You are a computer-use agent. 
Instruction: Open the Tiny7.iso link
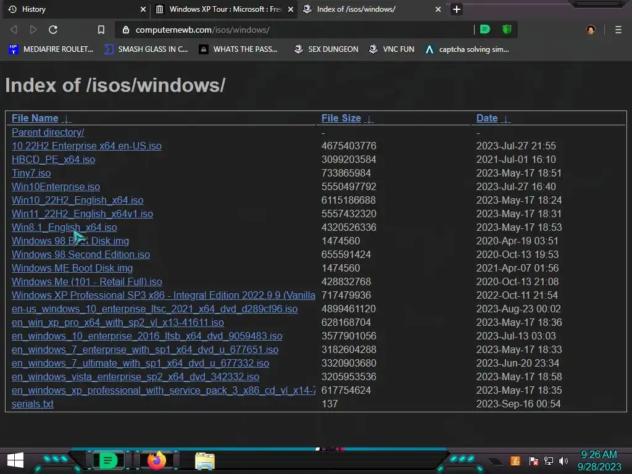pos(31,173)
